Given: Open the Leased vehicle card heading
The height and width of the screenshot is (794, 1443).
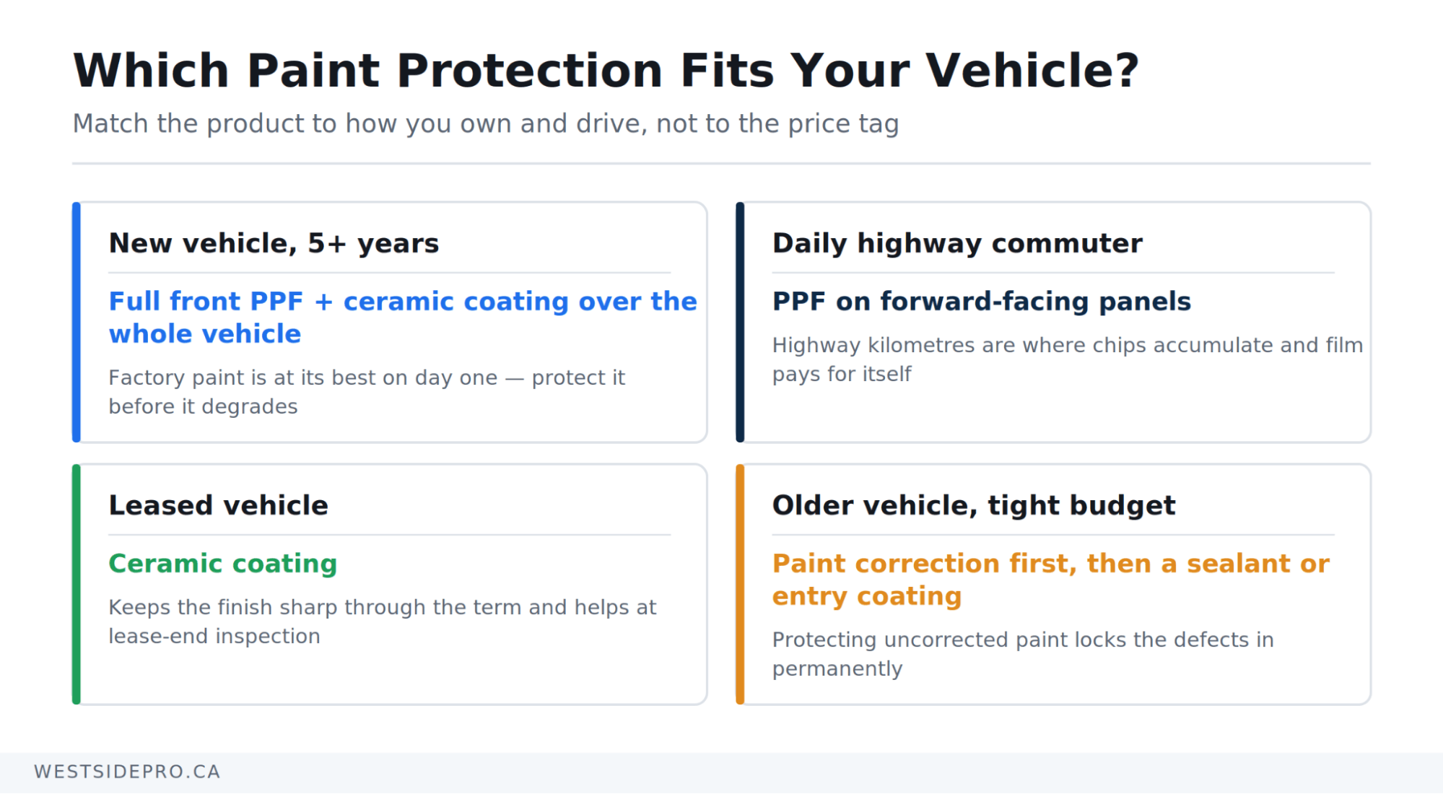Looking at the screenshot, I should click(218, 505).
